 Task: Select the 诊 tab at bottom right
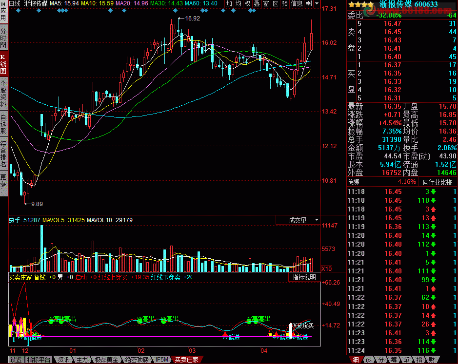pyautogui.click(x=368, y=360)
